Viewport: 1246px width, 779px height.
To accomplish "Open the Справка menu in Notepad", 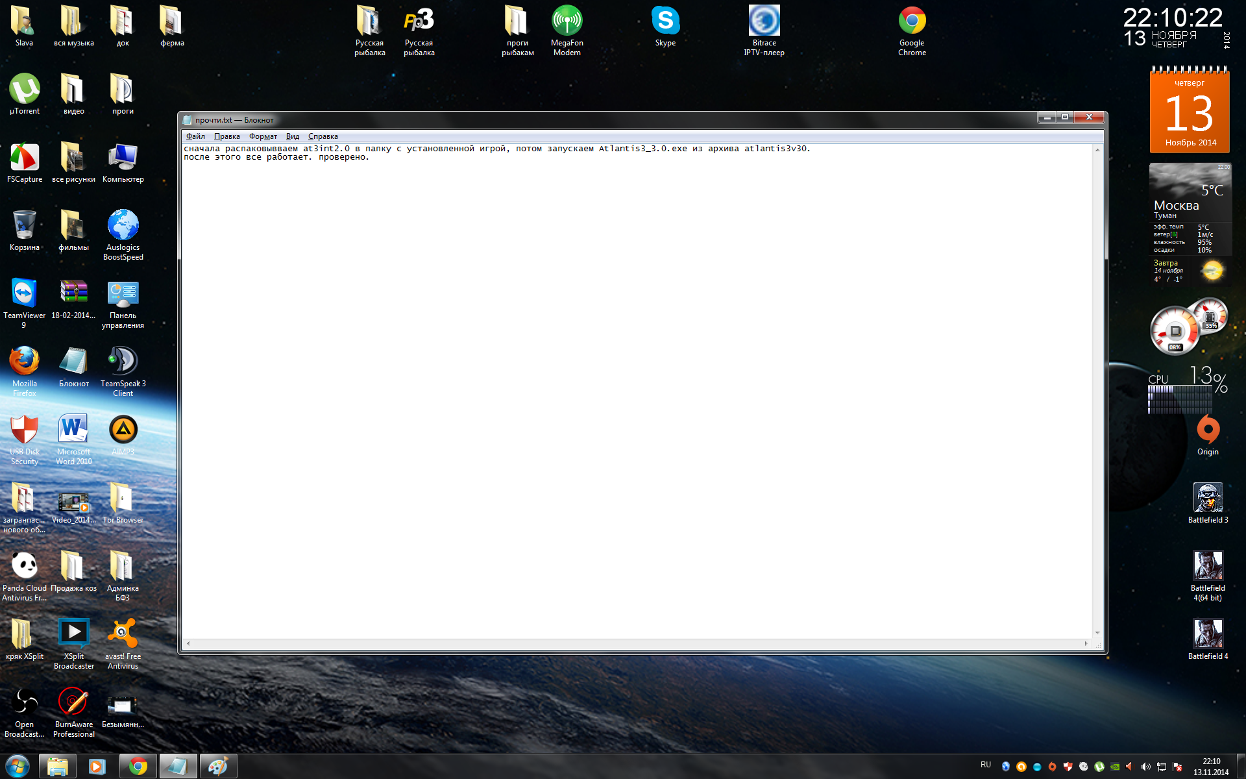I will click(x=323, y=136).
